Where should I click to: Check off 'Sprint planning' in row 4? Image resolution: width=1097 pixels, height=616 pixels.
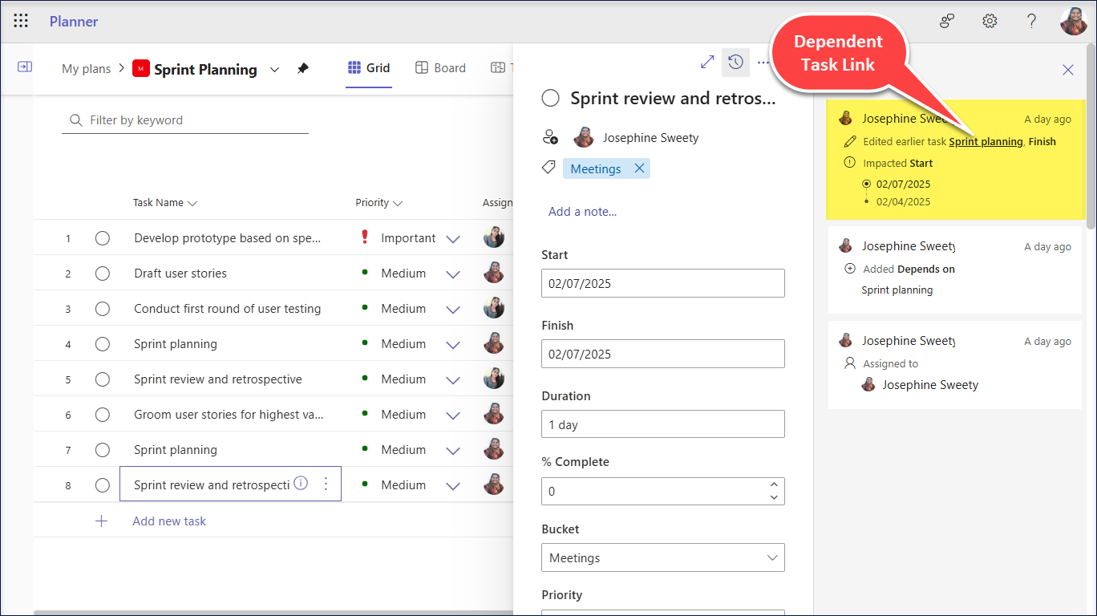(x=103, y=343)
